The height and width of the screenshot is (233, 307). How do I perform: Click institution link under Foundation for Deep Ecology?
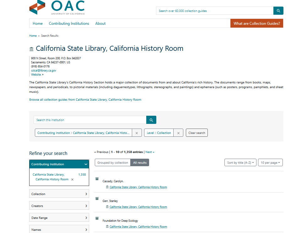(x=138, y=227)
